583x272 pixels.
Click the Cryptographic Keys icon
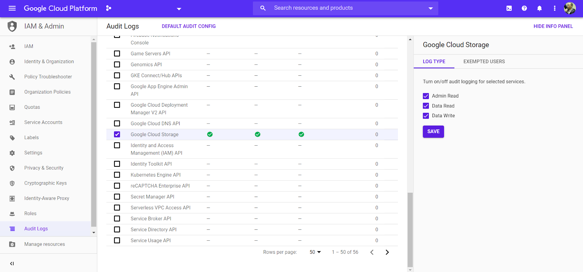[x=12, y=183]
